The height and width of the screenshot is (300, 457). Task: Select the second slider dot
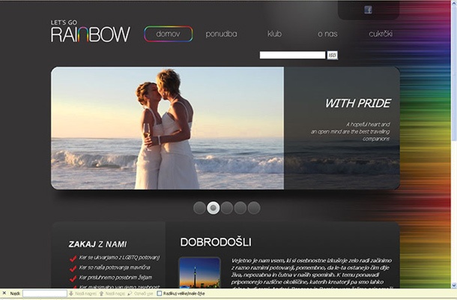214,208
